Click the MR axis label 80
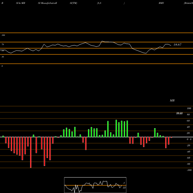 click(188, 115)
